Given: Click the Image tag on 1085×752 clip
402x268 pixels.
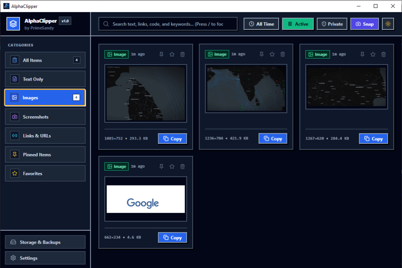Looking at the screenshot, I should 117,54.
